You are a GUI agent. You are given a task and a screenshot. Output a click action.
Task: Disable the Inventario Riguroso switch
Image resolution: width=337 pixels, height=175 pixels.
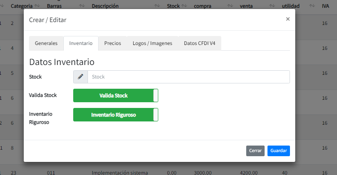[115, 115]
